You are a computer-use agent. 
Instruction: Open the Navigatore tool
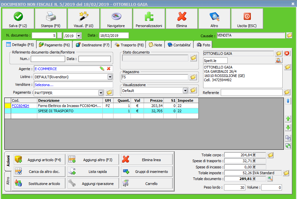click(x=116, y=19)
